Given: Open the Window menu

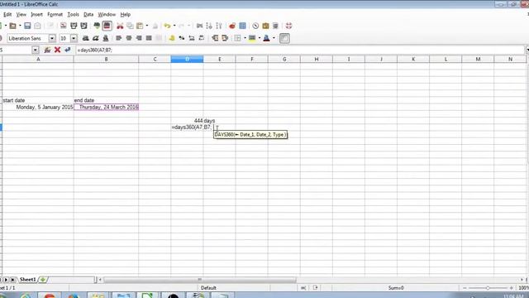Looking at the screenshot, I should click(107, 15).
